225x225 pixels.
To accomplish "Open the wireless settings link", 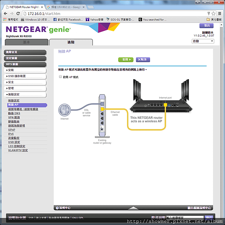I will pos(14,100).
